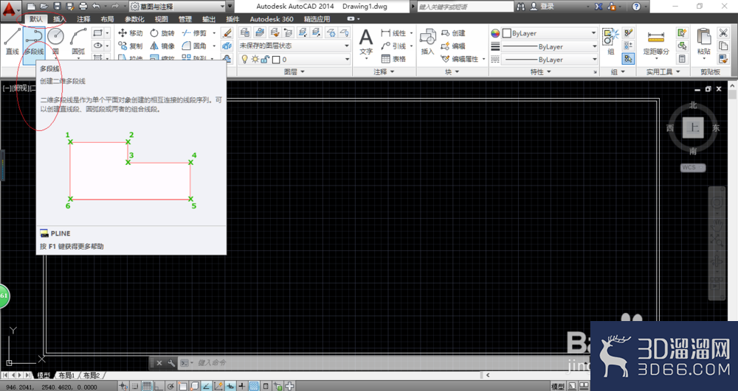Select the 直线 (Line) drawing tool
The image size is (738, 391).
tap(13, 41)
